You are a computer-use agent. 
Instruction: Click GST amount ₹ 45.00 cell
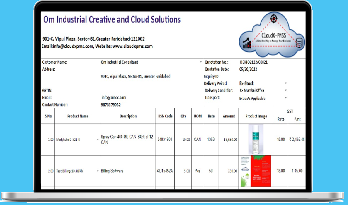(297, 171)
